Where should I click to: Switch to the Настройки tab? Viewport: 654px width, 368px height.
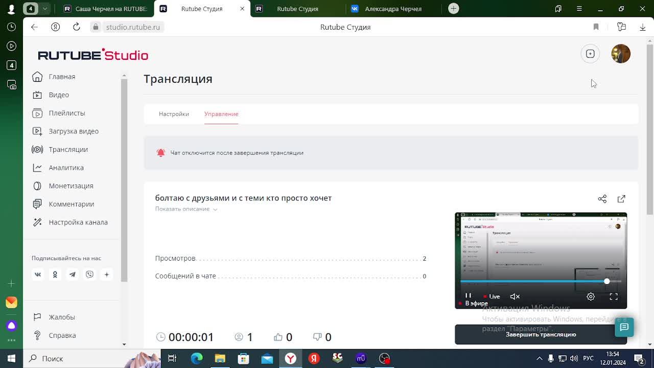pos(174,114)
